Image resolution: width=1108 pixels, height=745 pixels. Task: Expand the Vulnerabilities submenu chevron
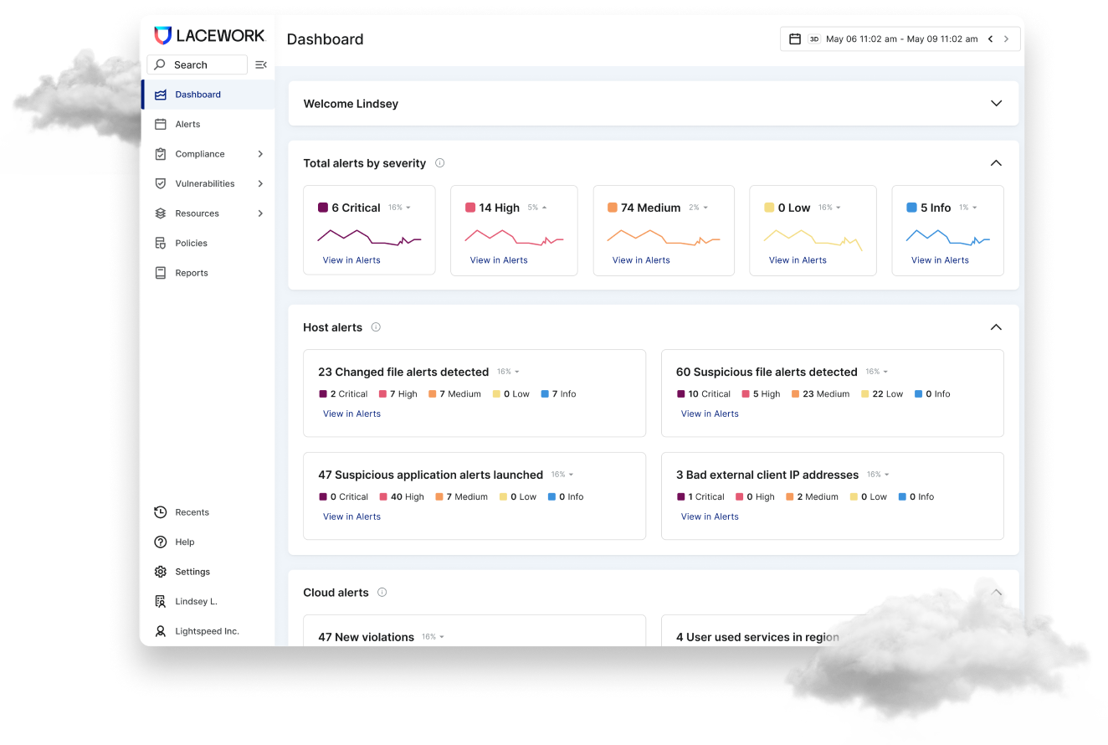coord(260,183)
